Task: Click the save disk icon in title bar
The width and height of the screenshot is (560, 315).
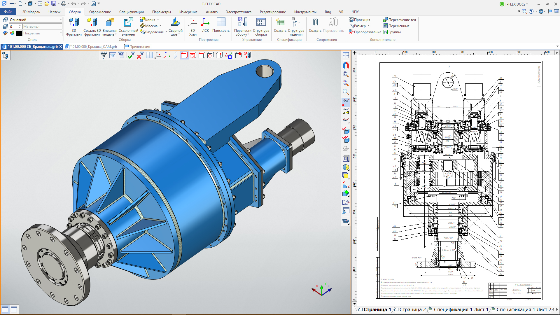Action: [x=54, y=3]
